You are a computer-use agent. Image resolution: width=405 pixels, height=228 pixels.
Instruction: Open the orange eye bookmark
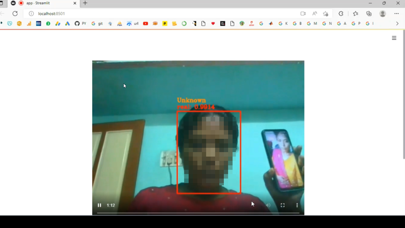pyautogui.click(x=155, y=24)
